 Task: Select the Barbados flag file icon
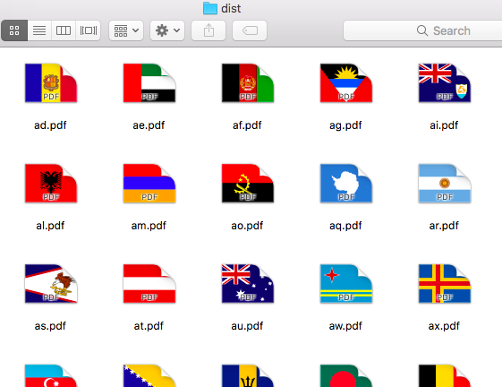point(248,375)
